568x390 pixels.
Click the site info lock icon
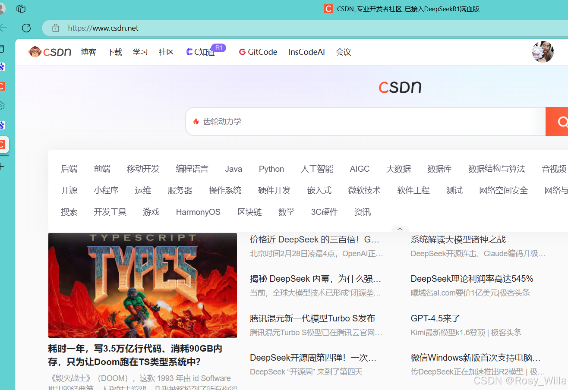pyautogui.click(x=56, y=28)
